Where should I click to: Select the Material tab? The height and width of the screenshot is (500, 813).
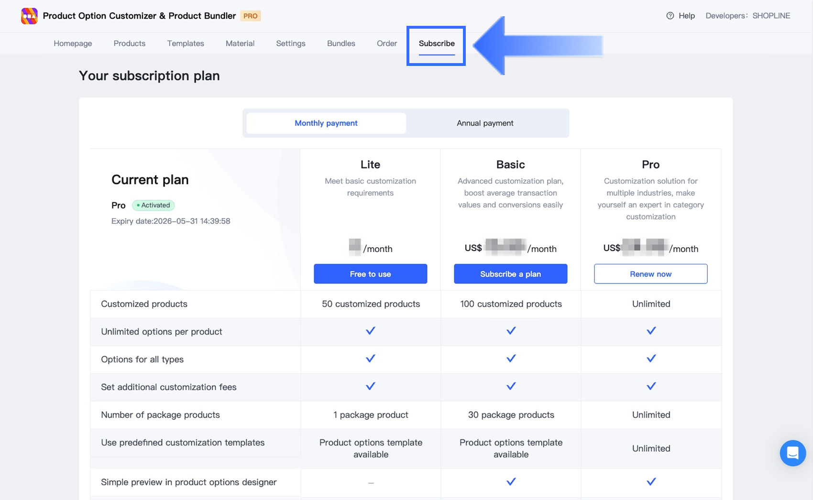[240, 43]
